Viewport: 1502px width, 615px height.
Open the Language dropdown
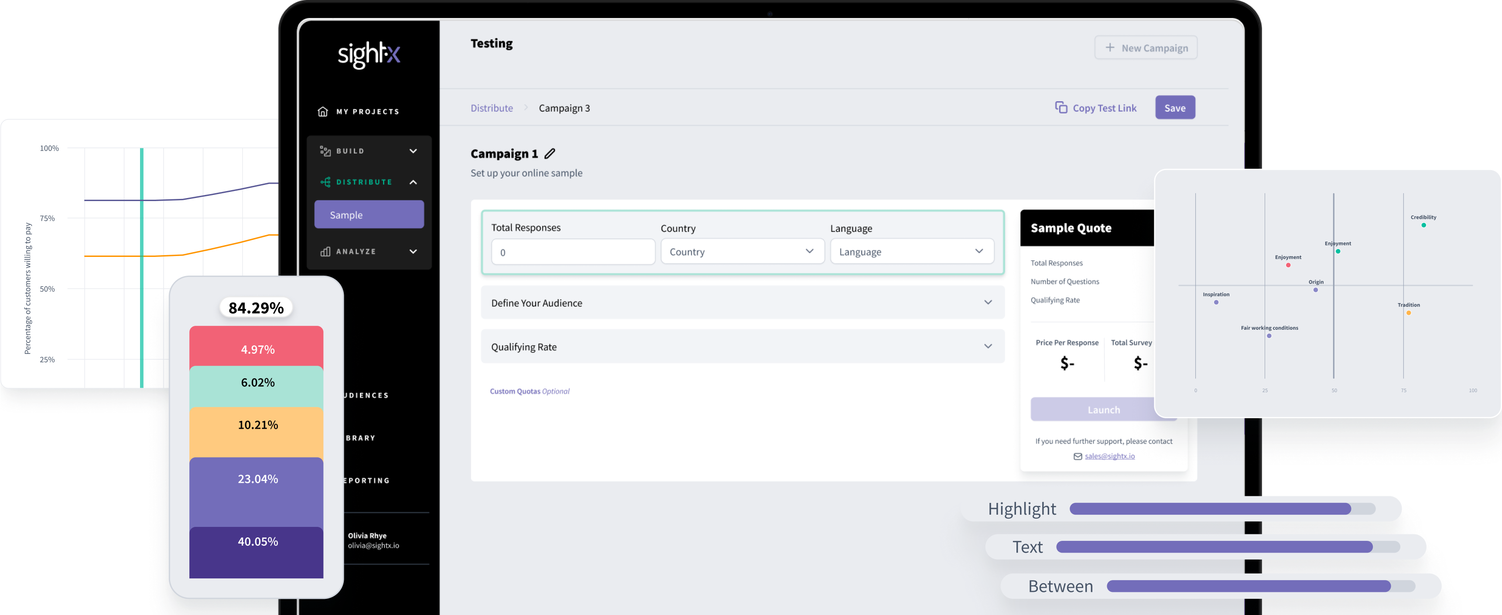911,251
